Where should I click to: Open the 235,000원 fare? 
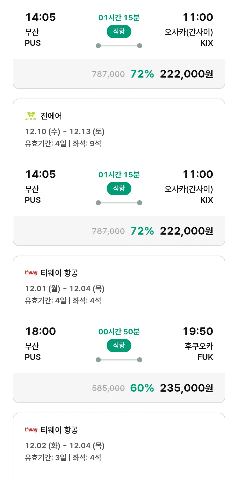click(x=186, y=388)
